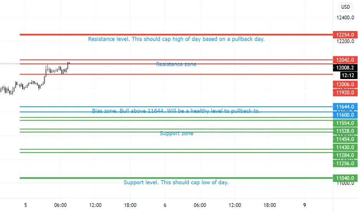Select the 11600.0 blue price label
358x211 pixels.
[x=345, y=115]
